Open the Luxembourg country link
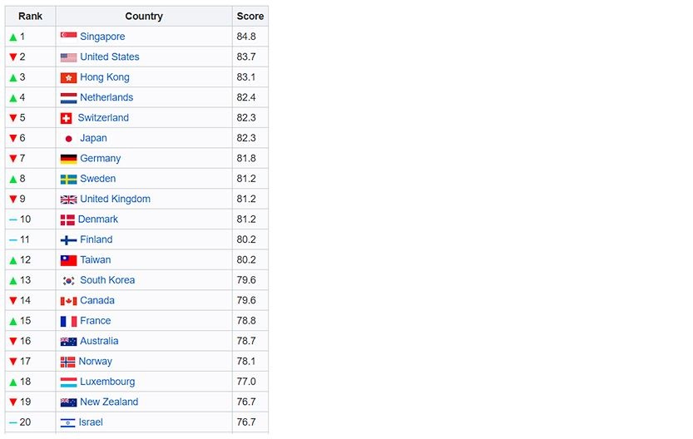693x439 pixels. 107,382
